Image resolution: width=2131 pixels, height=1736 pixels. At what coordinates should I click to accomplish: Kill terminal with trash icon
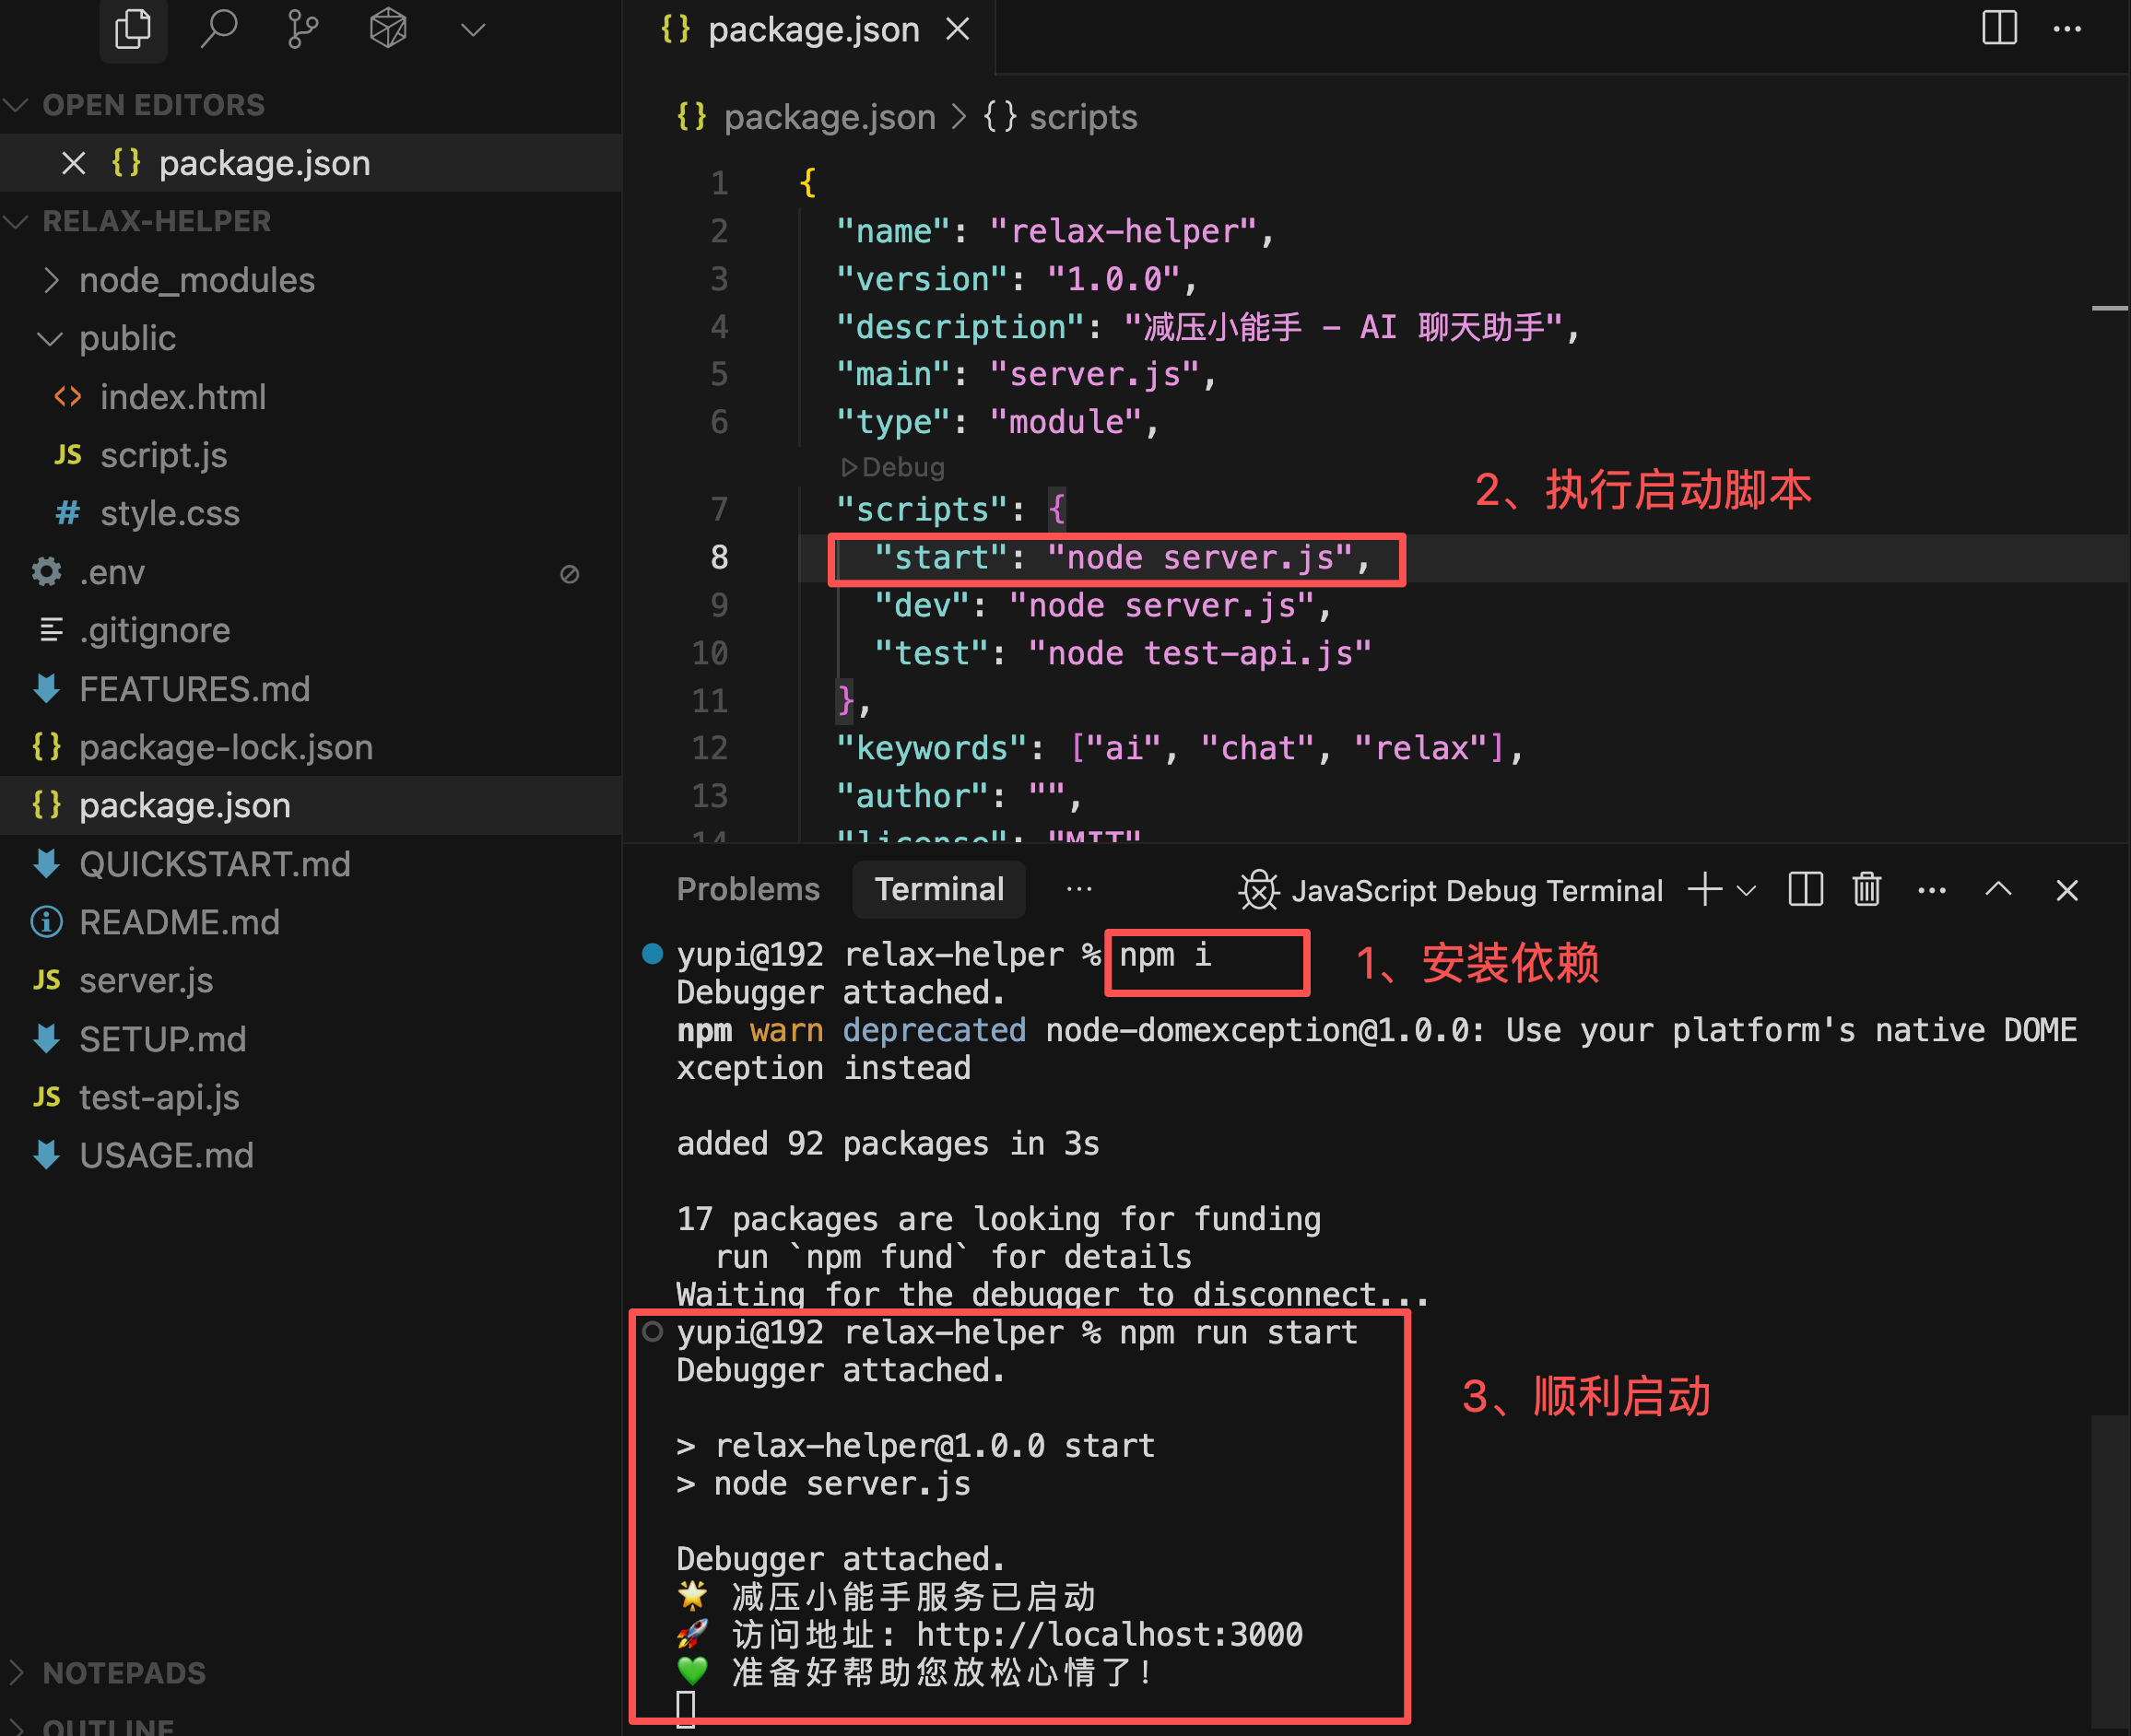pyautogui.click(x=1866, y=889)
